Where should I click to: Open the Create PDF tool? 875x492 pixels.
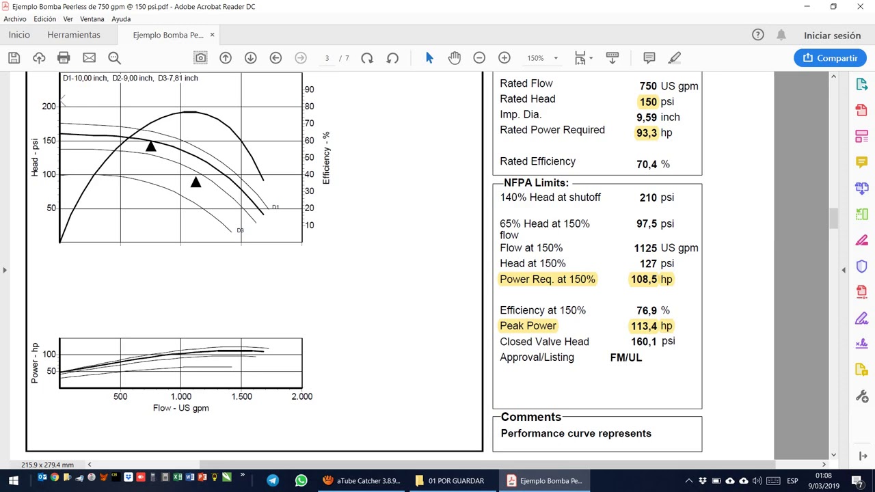tap(861, 110)
